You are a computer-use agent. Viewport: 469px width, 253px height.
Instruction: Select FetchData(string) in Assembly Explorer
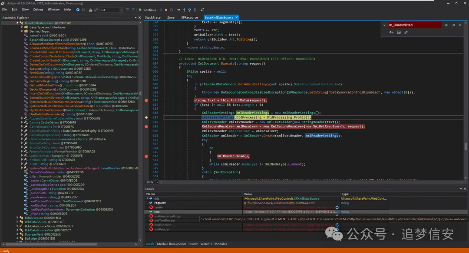(x=56, y=73)
